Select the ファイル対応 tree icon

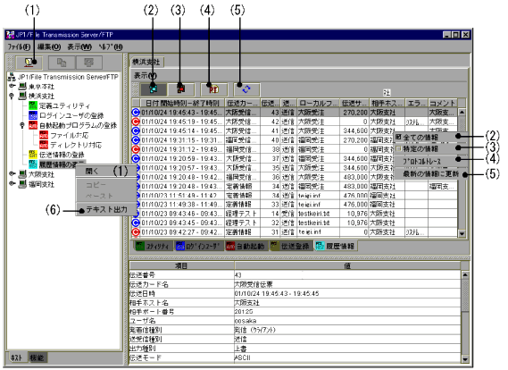(44, 135)
